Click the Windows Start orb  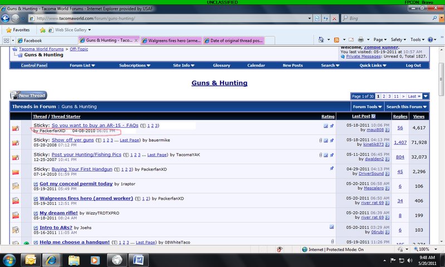9,260
